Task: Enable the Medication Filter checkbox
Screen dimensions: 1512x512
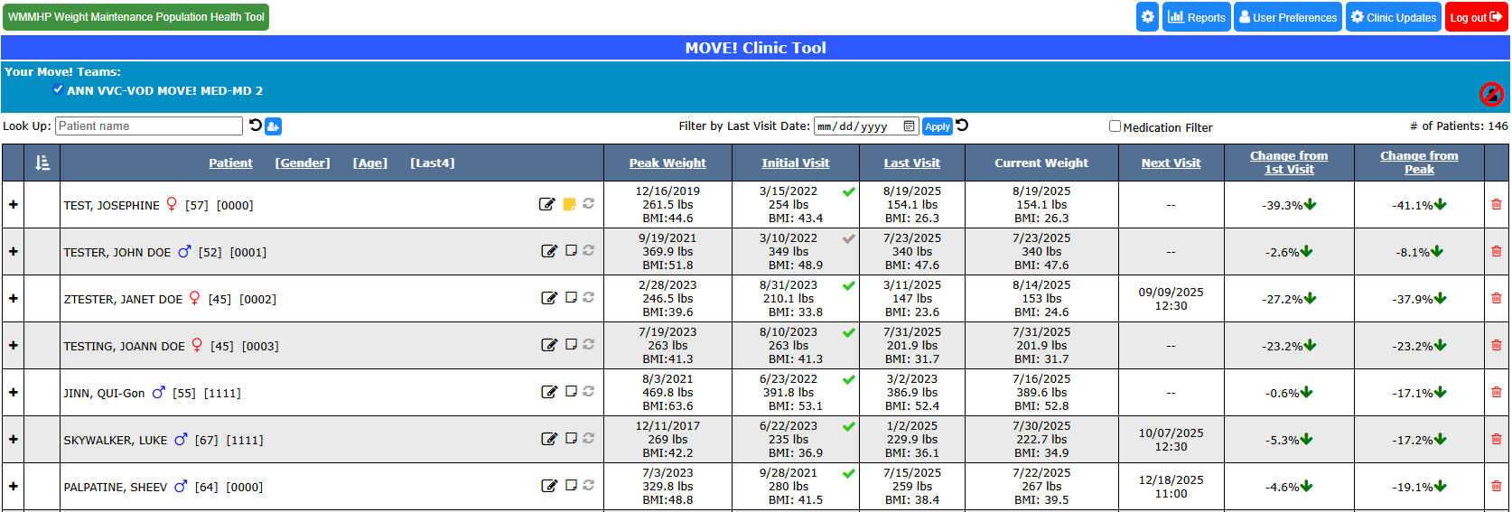Action: [x=1115, y=126]
